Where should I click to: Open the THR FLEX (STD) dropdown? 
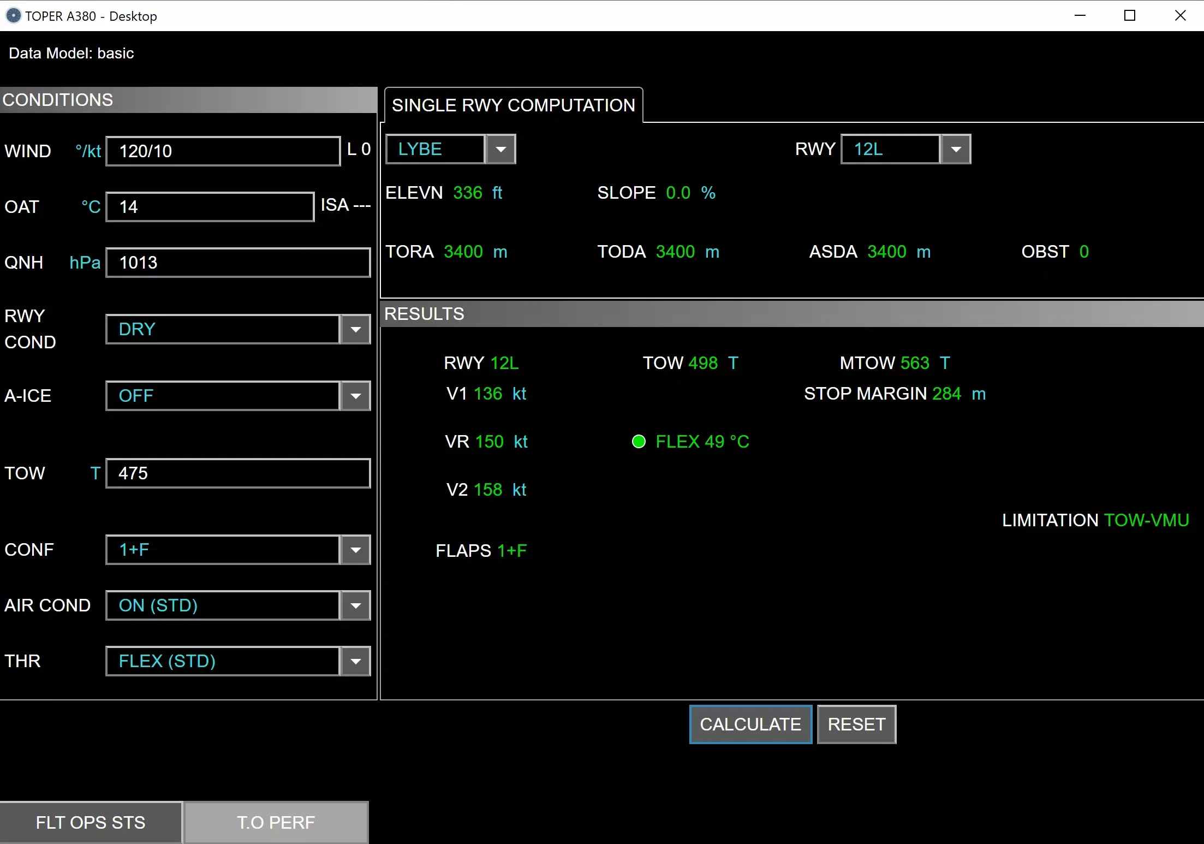(x=355, y=662)
